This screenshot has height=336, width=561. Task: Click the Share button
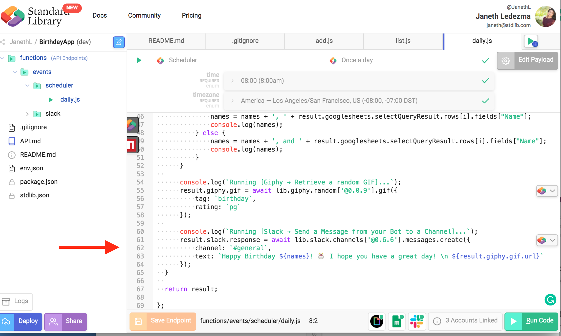[x=66, y=322]
